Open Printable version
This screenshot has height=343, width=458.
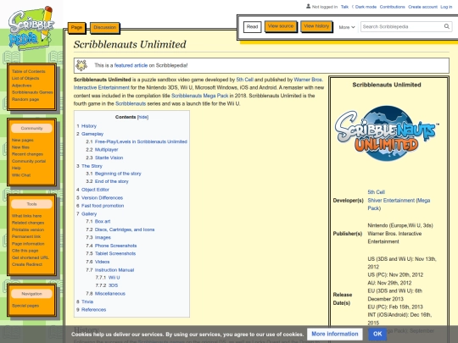click(x=28, y=230)
